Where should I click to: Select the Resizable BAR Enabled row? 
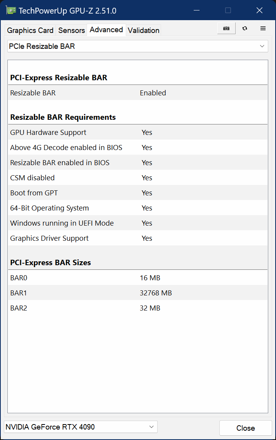click(137, 93)
